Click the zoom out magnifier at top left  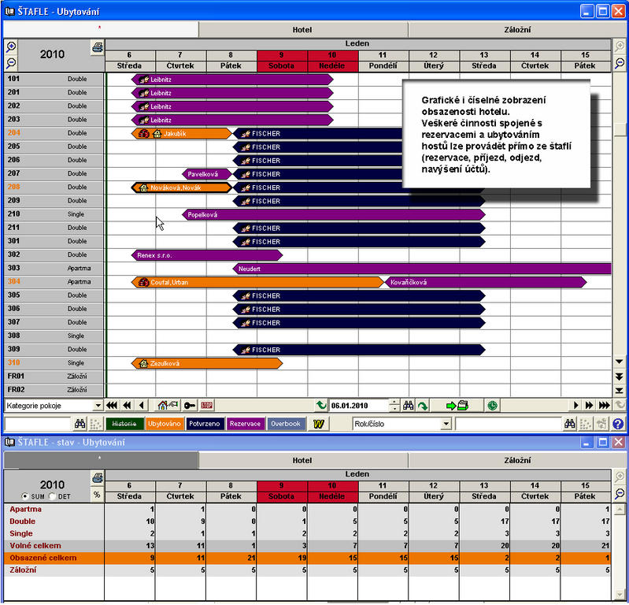coord(10,63)
